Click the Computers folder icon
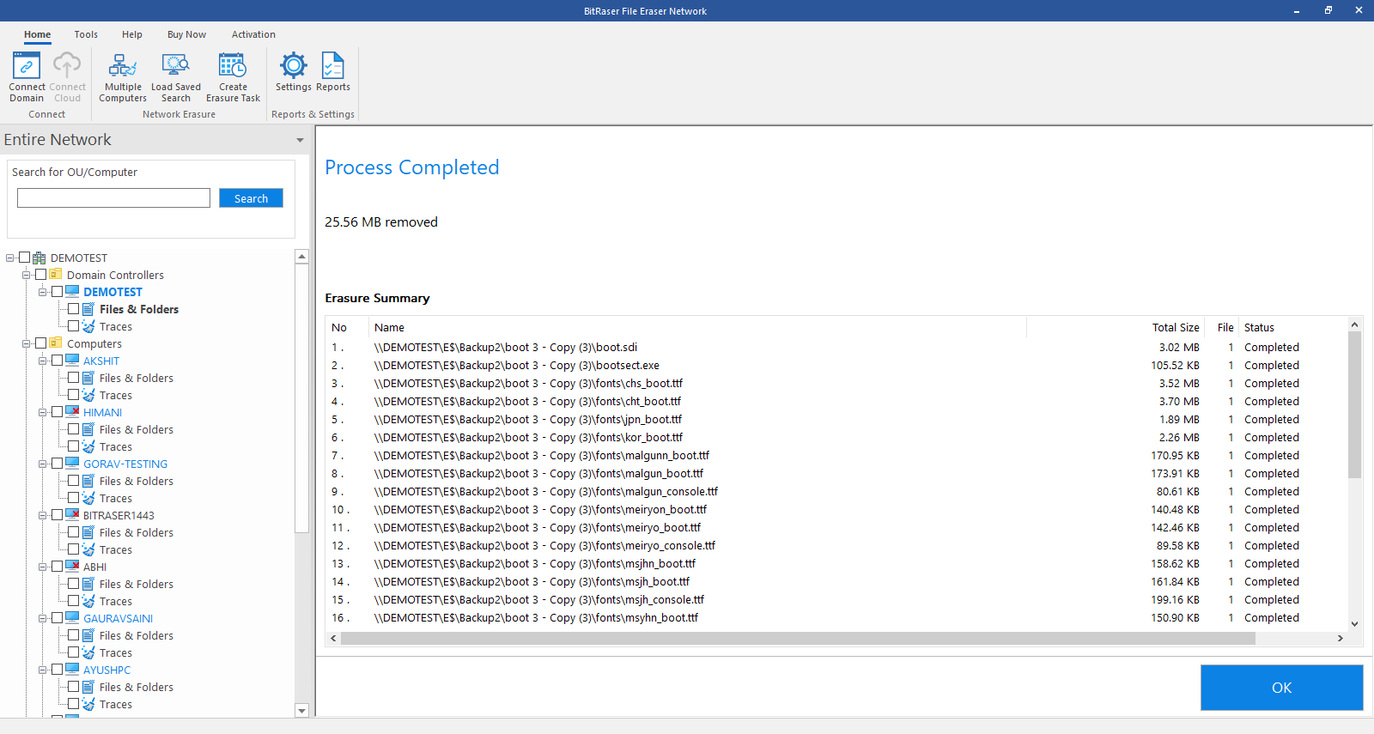Image resolution: width=1374 pixels, height=734 pixels. coord(56,343)
